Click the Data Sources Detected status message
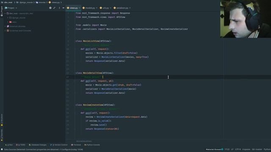This screenshot has height=152, width=271. [43, 149]
